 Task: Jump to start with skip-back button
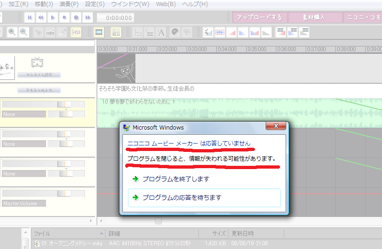pyautogui.click(x=30, y=18)
